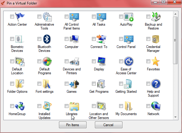Check the Network checkbox

point(148,106)
